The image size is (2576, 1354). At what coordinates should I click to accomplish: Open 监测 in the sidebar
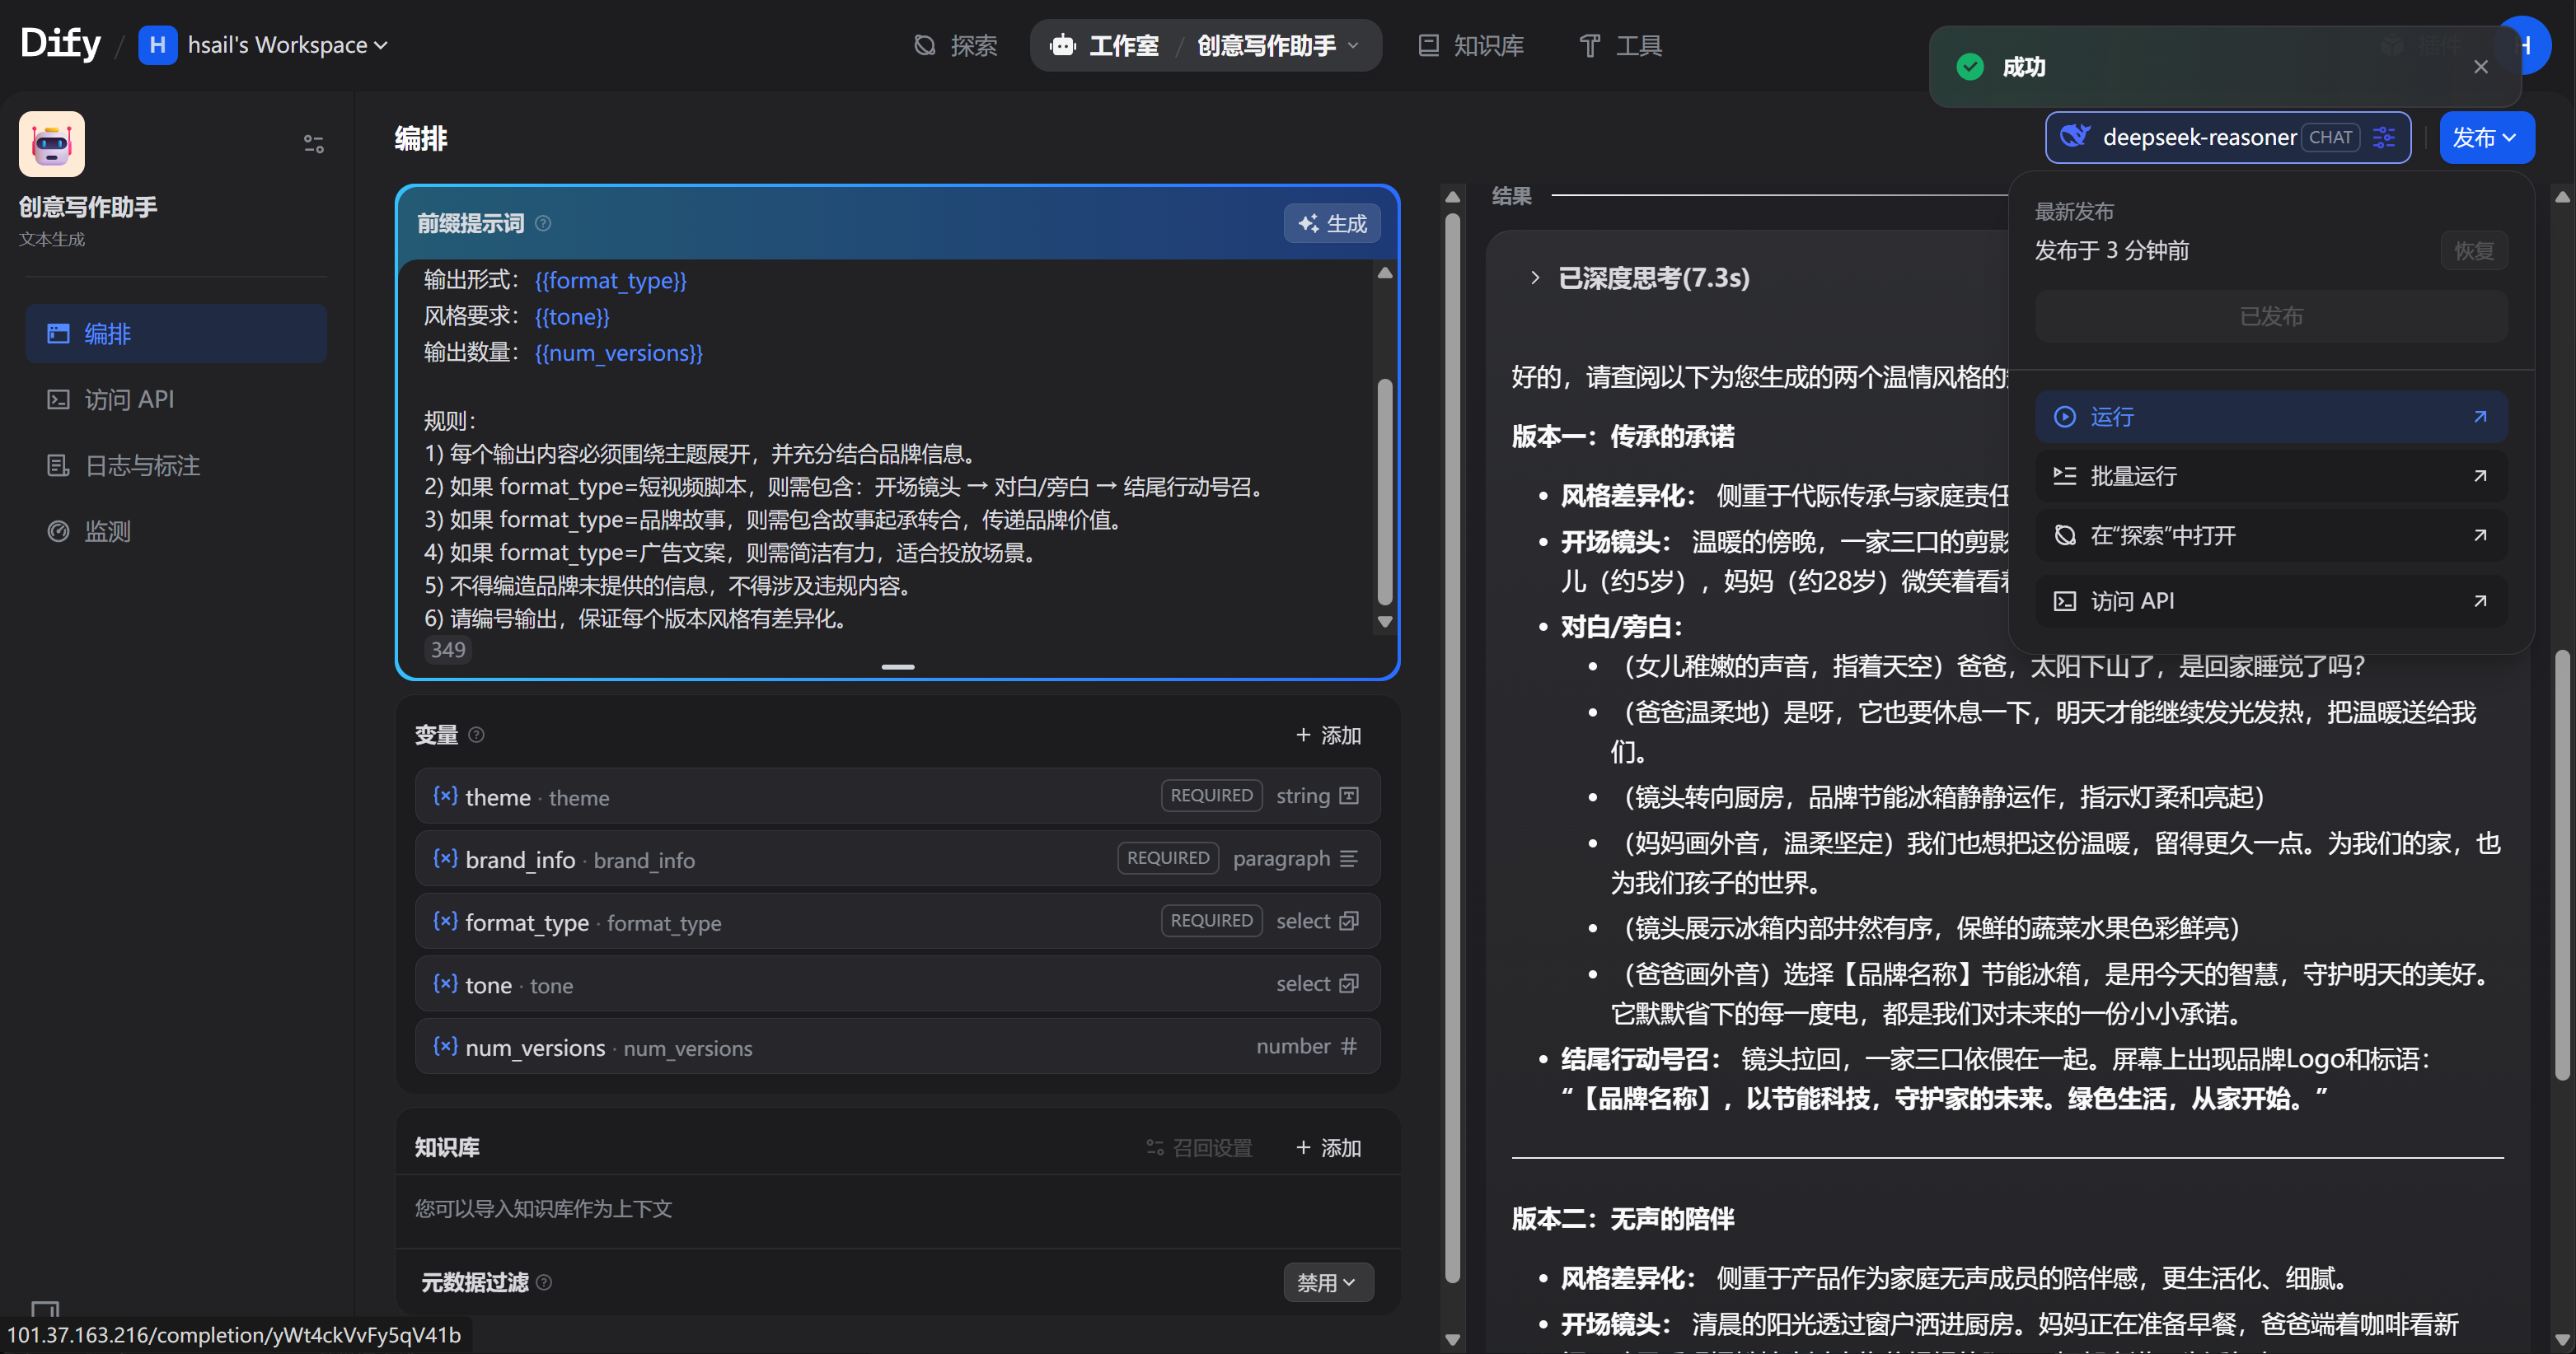tap(176, 531)
